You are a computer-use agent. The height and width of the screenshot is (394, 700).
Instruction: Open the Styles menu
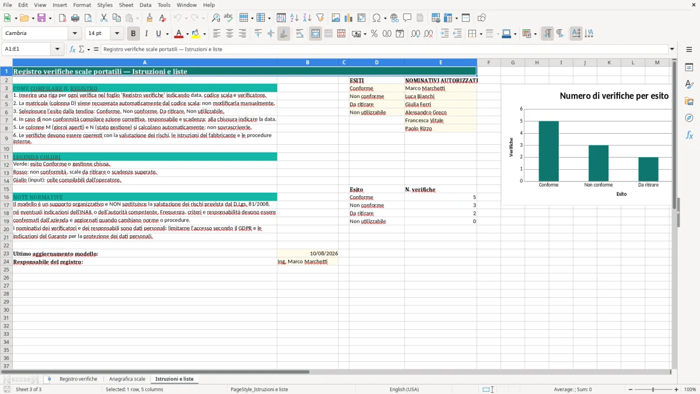(x=105, y=5)
